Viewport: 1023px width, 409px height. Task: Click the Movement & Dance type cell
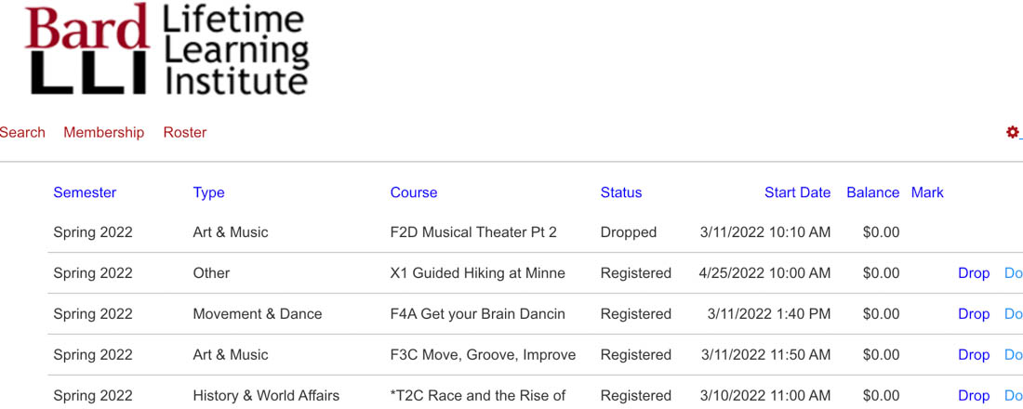(258, 314)
